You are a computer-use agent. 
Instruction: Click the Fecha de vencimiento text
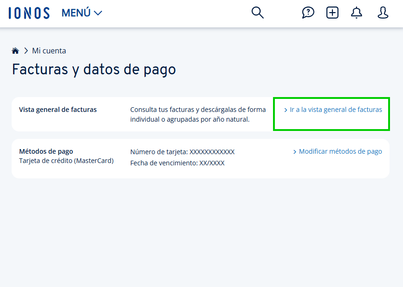coord(177,163)
